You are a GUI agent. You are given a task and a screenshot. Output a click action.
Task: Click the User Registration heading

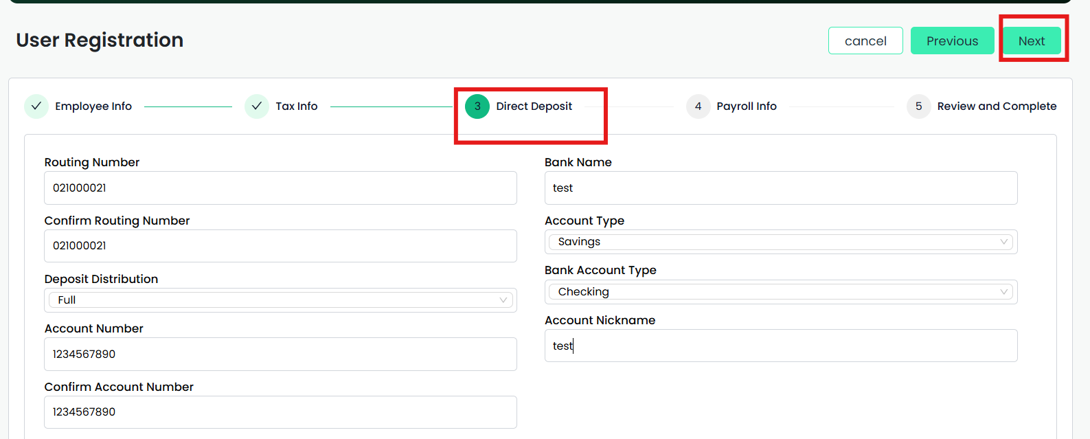click(x=100, y=41)
